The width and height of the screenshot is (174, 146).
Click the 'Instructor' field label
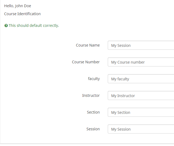pos(91,95)
